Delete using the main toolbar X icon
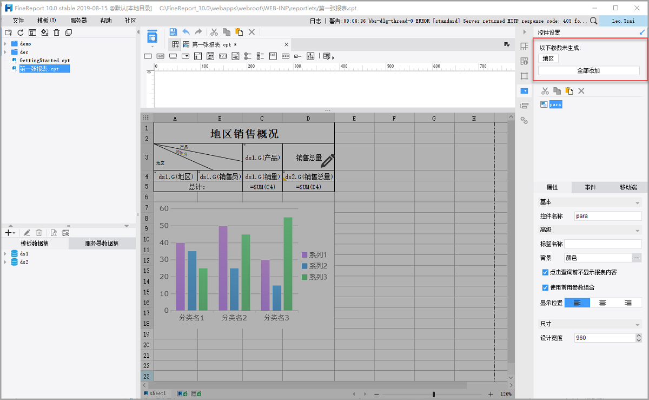The image size is (649, 400). 251,32
